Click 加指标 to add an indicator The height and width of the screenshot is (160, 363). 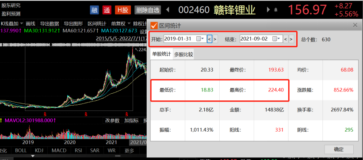pos(131,120)
